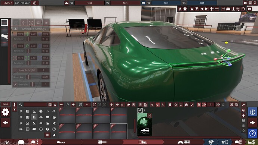Viewport: 258px width, 145px height.
Task: Select the Ab text fixture category
Action: pos(54,111)
